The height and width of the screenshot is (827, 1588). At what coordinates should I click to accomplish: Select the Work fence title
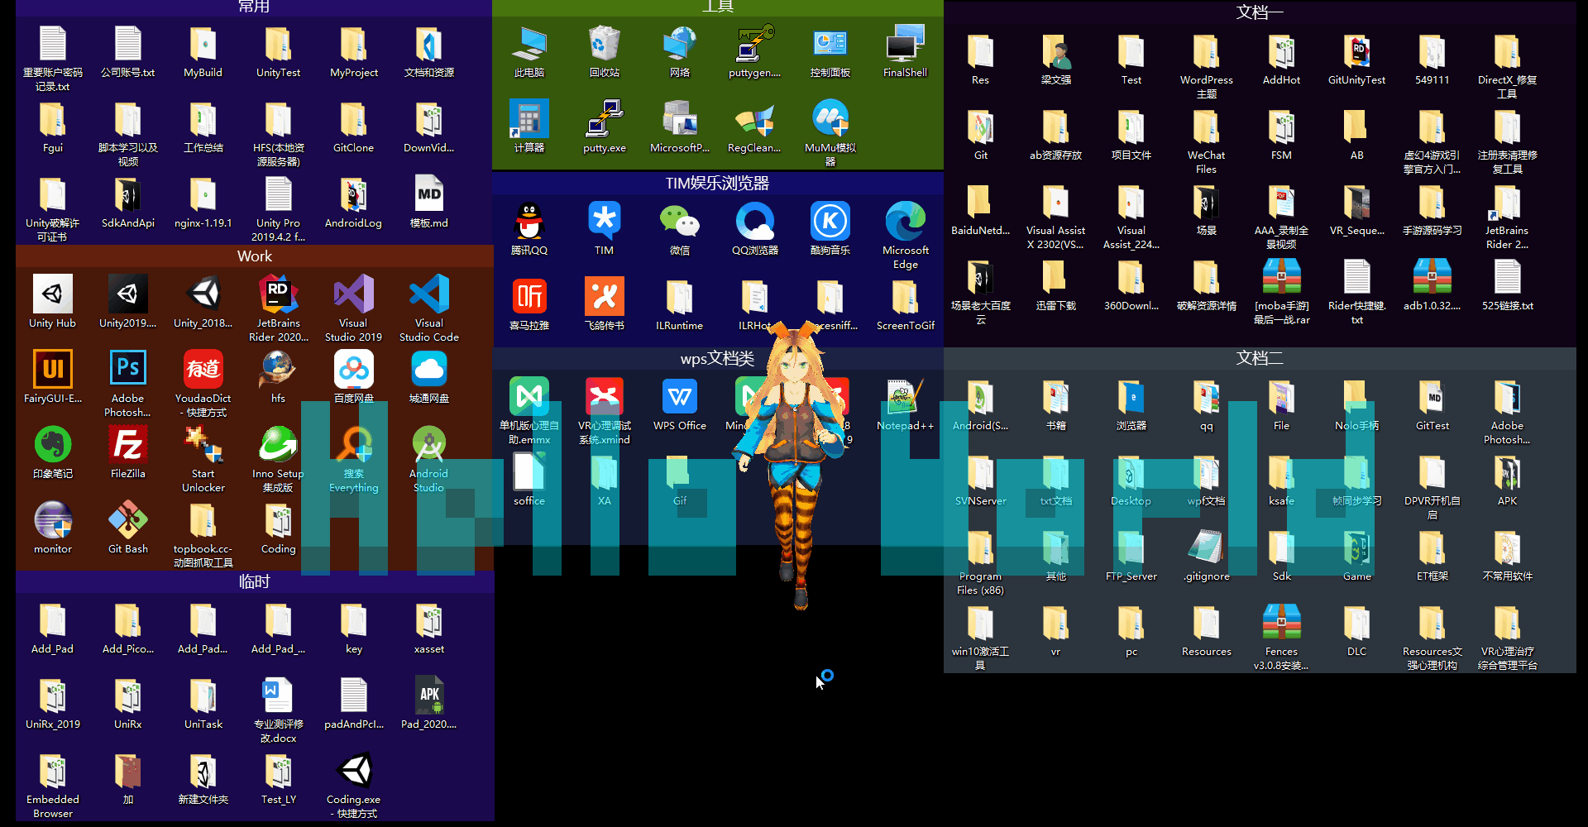(255, 256)
